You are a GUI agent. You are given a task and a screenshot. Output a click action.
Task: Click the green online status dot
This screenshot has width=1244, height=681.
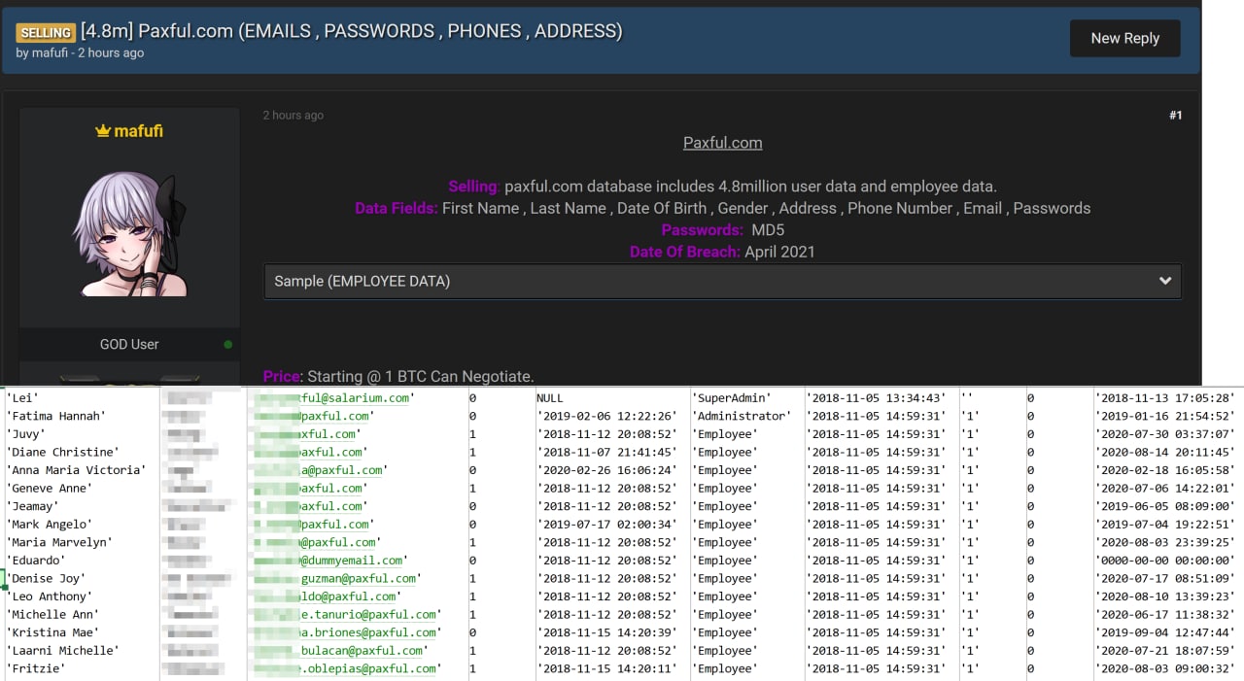[x=228, y=344]
